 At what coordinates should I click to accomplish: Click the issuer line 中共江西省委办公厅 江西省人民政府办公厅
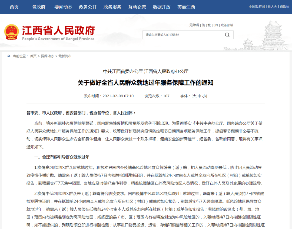pyautogui.click(x=146, y=71)
